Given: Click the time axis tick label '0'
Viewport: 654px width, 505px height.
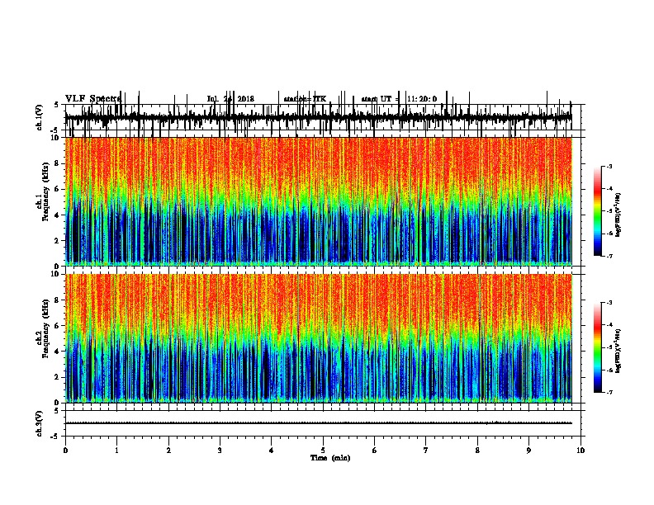Looking at the screenshot, I should [x=65, y=451].
